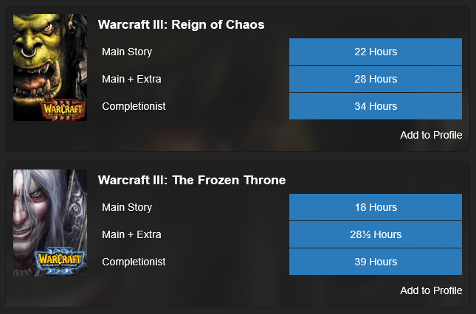
Task: Click Main Story label under The Frozen Throne
Action: tap(127, 207)
